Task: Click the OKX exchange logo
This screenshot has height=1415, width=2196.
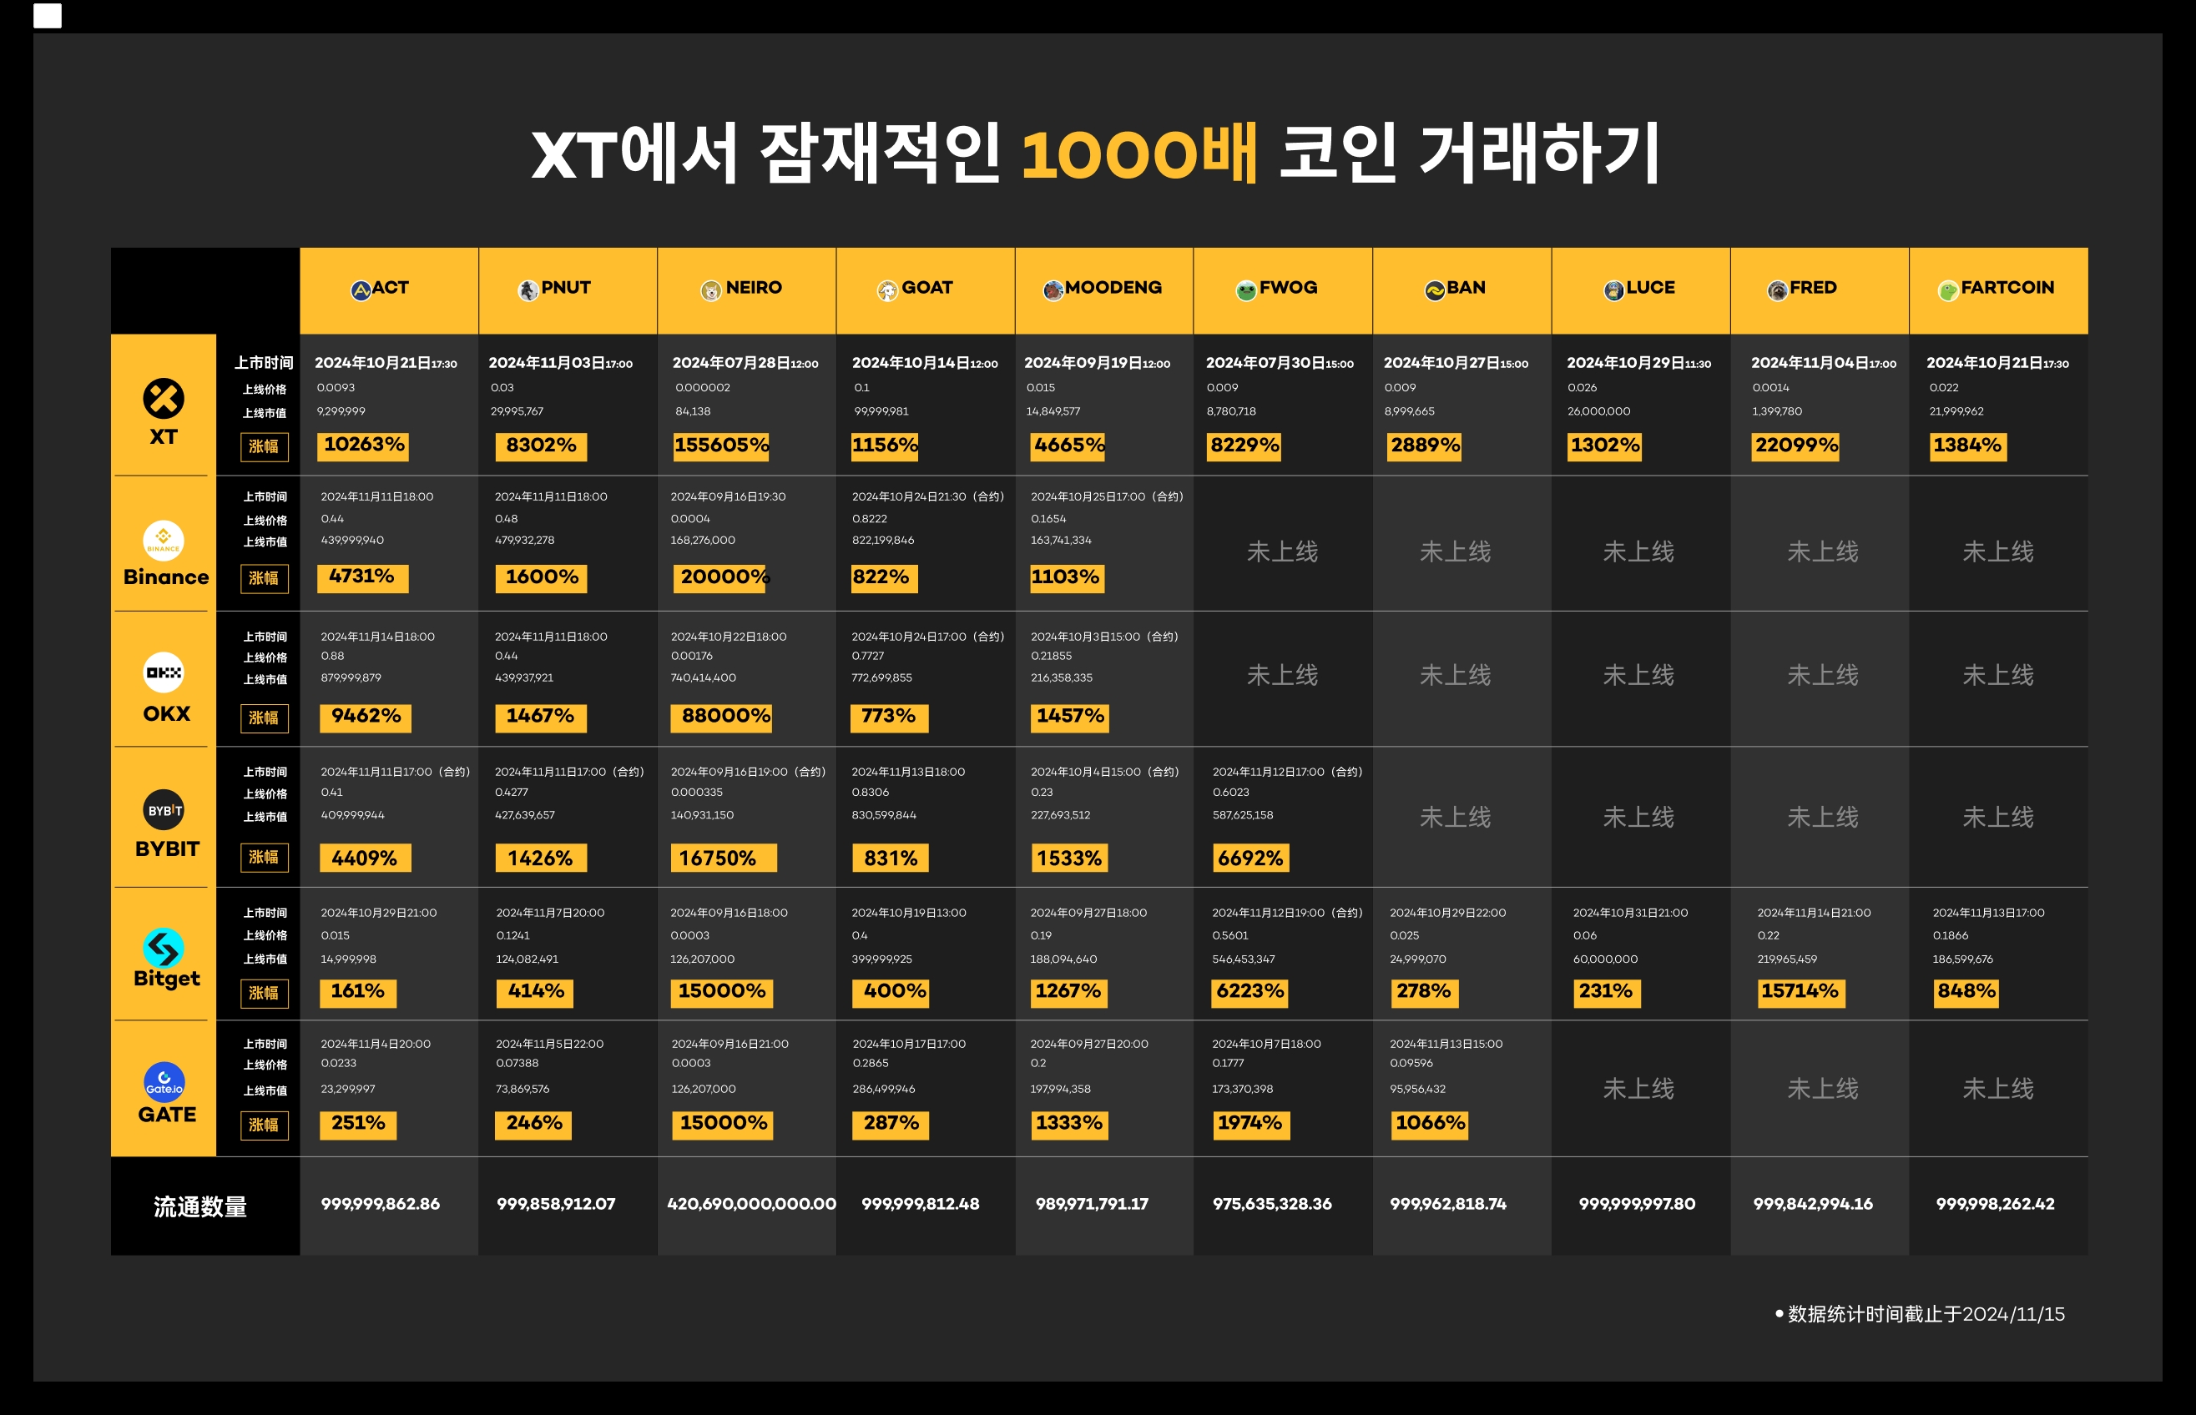Action: (164, 672)
